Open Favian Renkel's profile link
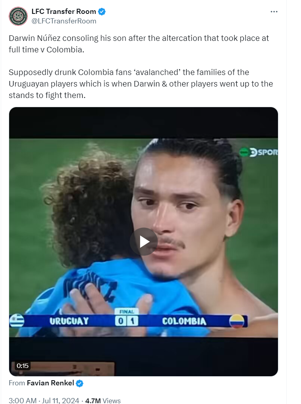The image size is (301, 404). tap(50, 383)
